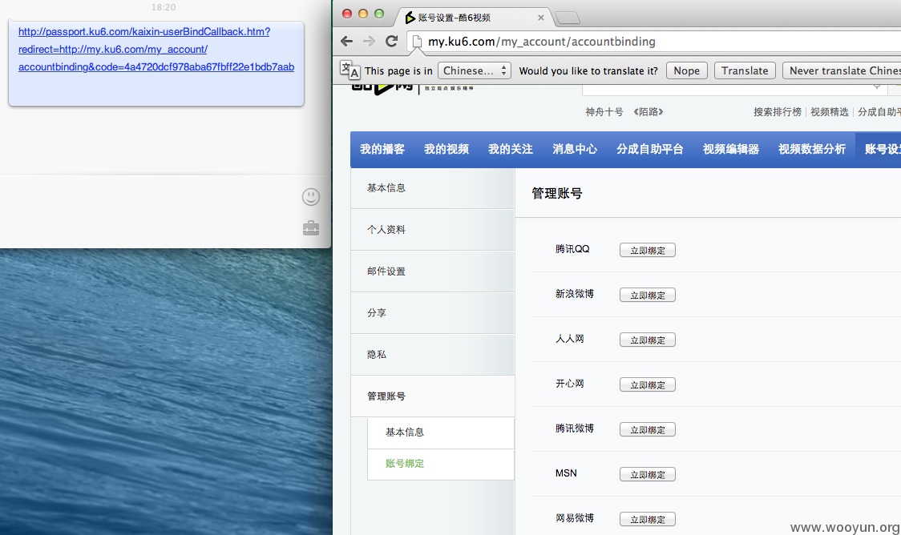Open the emoji smiley picker in chat

(311, 197)
